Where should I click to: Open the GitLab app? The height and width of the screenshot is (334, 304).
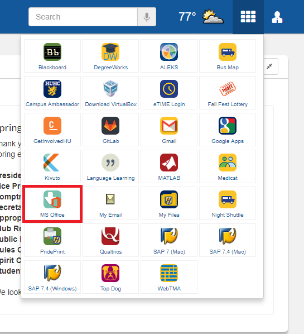click(110, 130)
